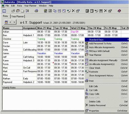Choose Edit Cells in context menu
Image resolution: width=129 pixels, height=114 pixels.
[106, 86]
